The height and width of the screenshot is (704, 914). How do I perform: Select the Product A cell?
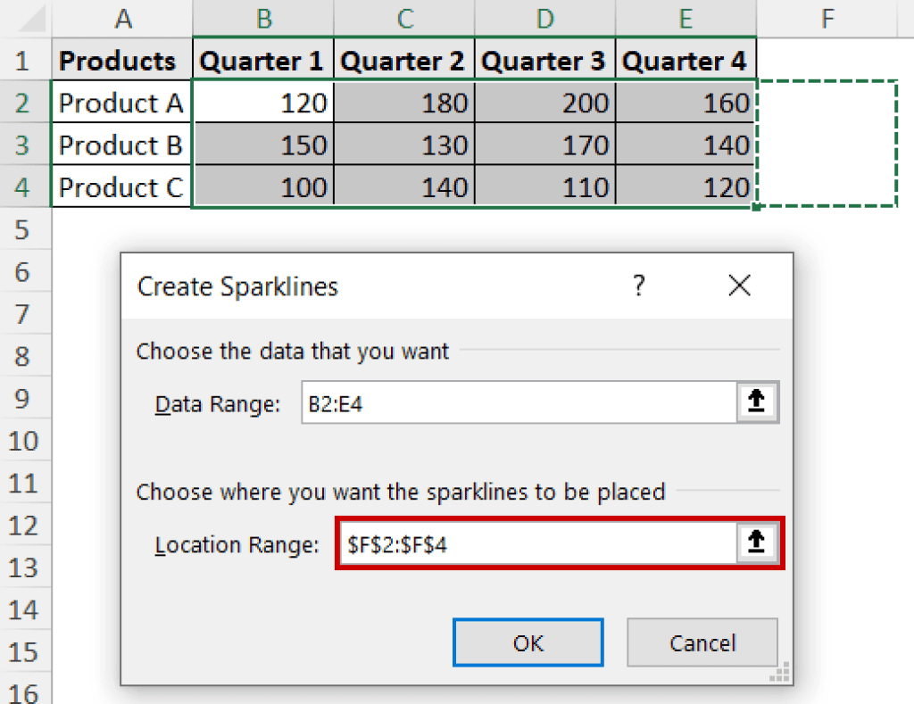point(120,102)
